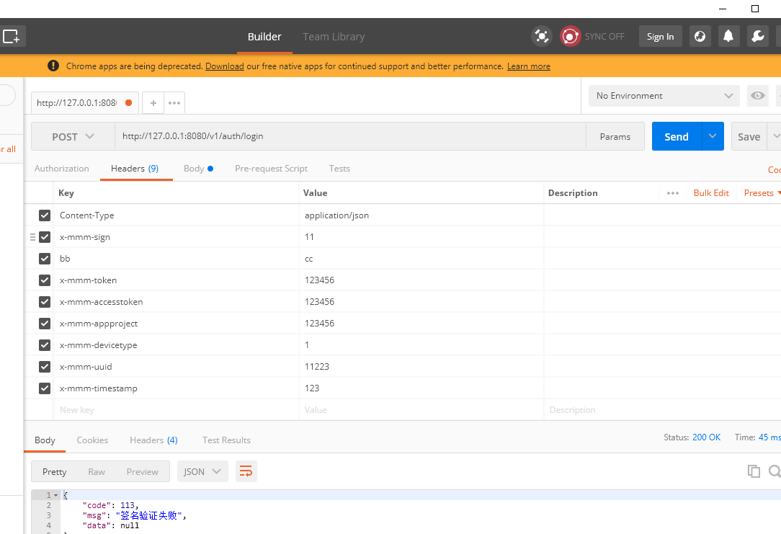Expand the Send button arrow dropdown
Viewport: 781px width, 534px height.
pyautogui.click(x=713, y=136)
